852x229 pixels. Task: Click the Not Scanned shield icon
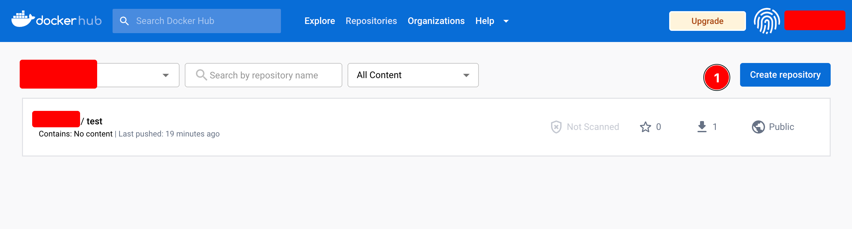[x=556, y=127]
